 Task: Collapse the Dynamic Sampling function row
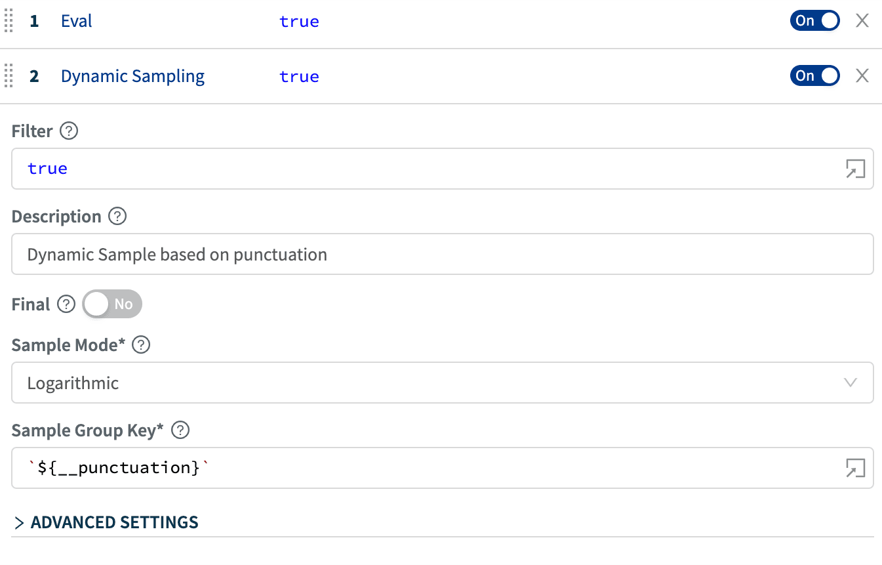click(132, 76)
